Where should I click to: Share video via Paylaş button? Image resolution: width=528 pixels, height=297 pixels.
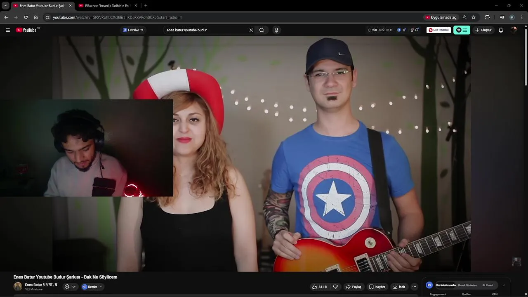click(x=354, y=287)
